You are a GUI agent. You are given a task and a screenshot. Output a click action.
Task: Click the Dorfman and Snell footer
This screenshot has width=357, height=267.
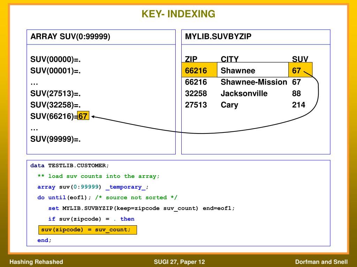pos(321,262)
